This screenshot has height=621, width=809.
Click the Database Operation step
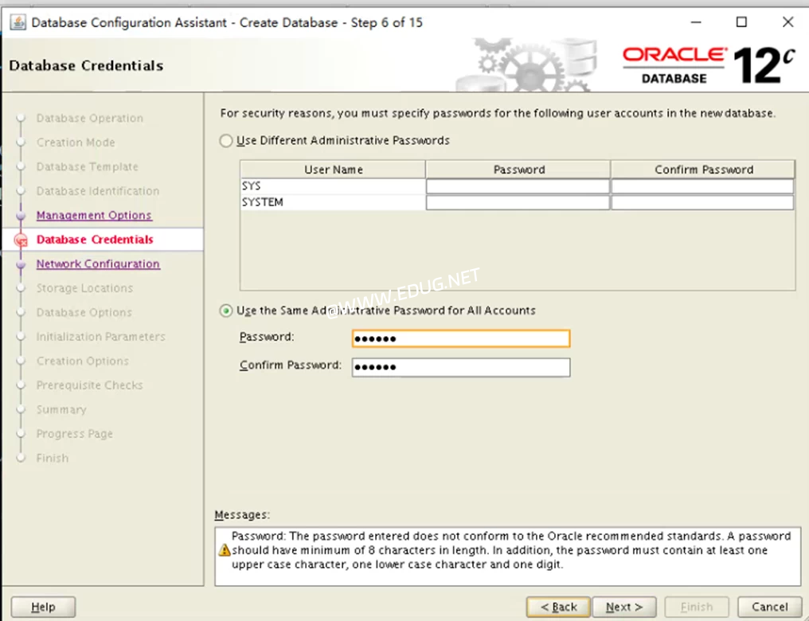(90, 118)
